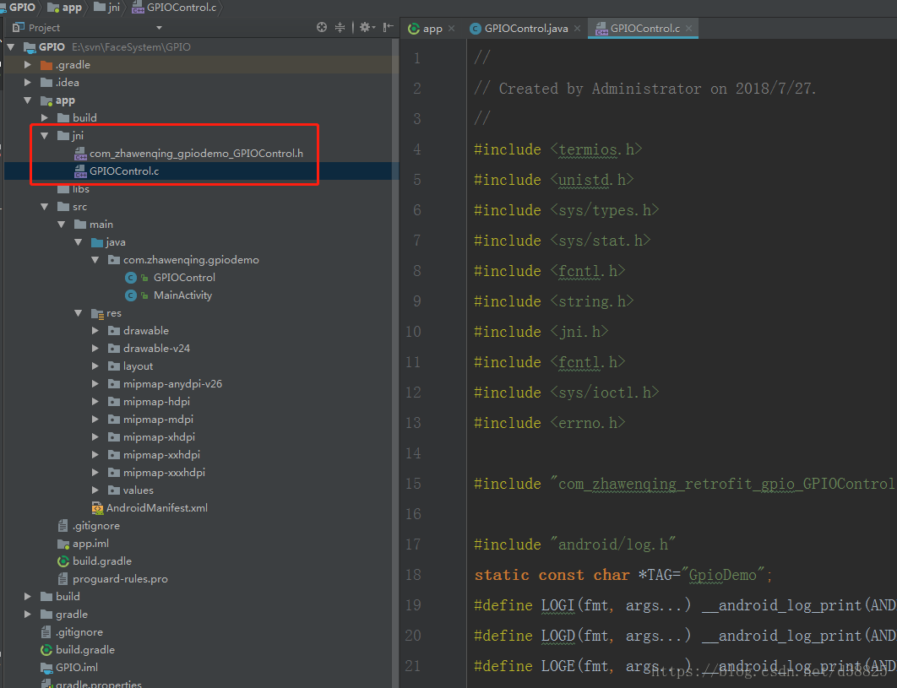
Task: Expand the mipmap-anydpi-v26 folder
Action: coord(95,384)
